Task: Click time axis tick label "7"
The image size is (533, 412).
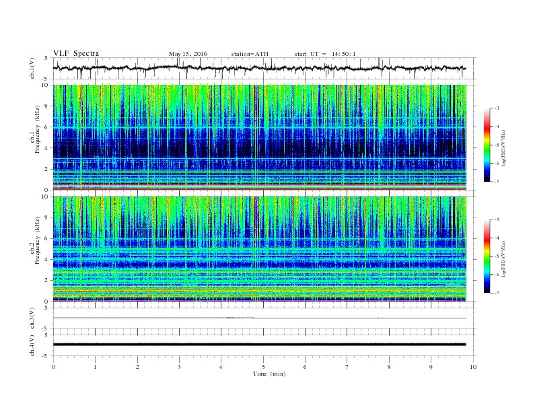Action: (x=347, y=367)
